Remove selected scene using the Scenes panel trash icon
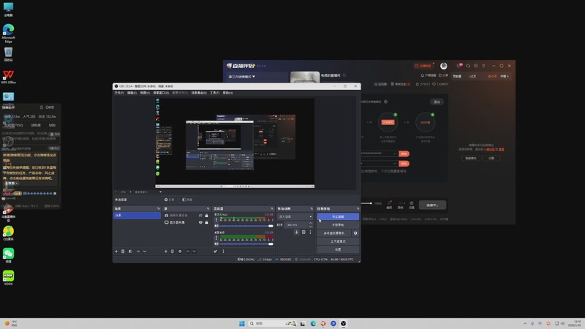This screenshot has height=329, width=585. click(123, 252)
